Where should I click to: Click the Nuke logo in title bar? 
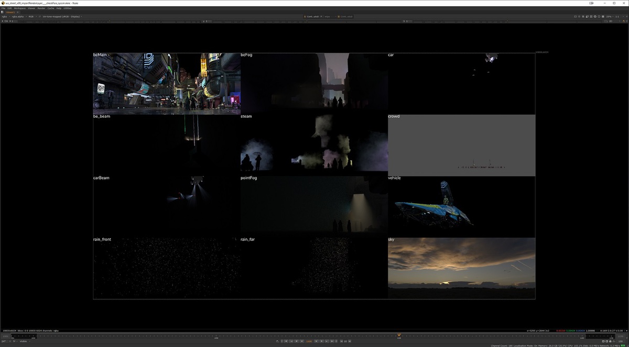3,3
